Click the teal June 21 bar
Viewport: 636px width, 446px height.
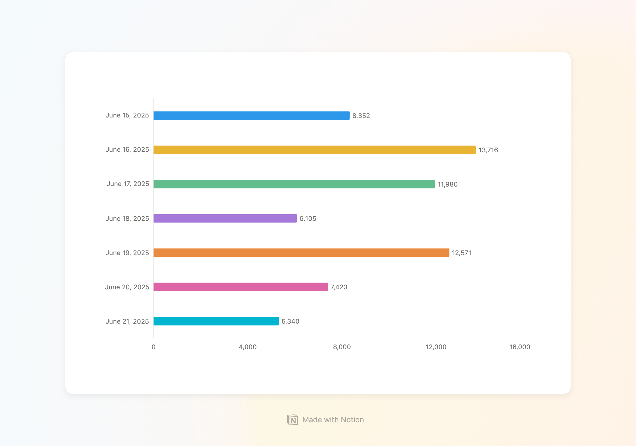216,321
